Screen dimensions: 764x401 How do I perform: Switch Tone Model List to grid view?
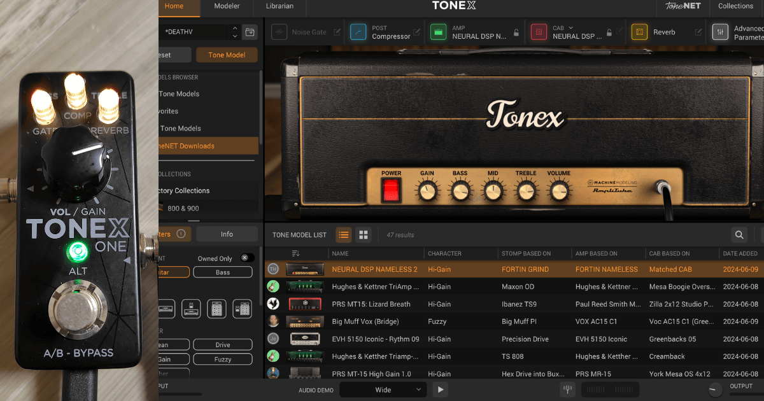point(363,235)
